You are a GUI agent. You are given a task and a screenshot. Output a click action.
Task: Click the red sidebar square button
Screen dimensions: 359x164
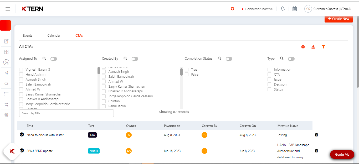tap(6, 25)
